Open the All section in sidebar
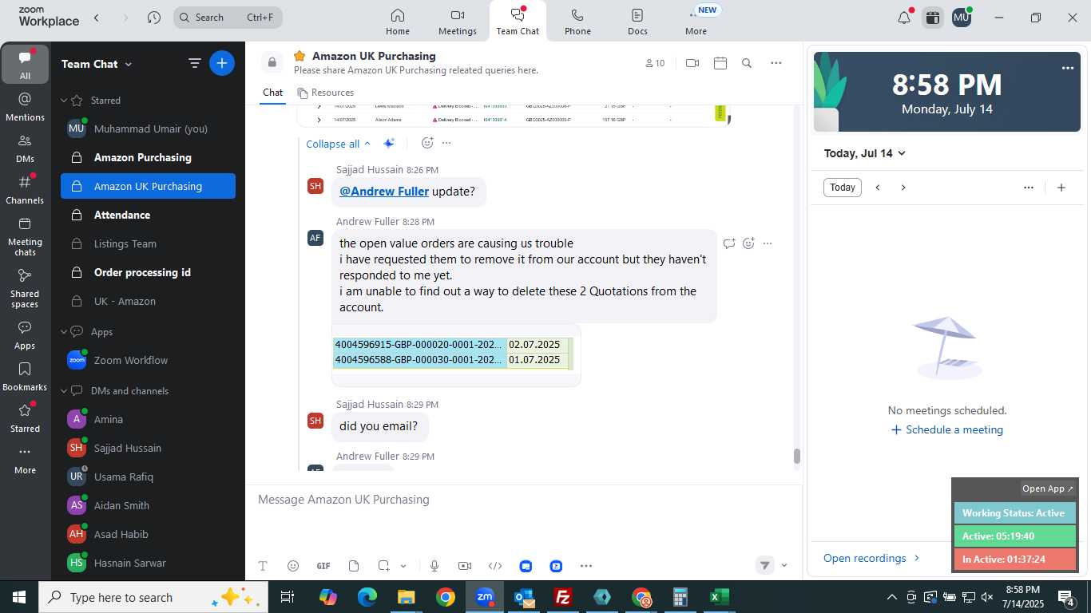This screenshot has width=1091, height=613. pos(25,65)
